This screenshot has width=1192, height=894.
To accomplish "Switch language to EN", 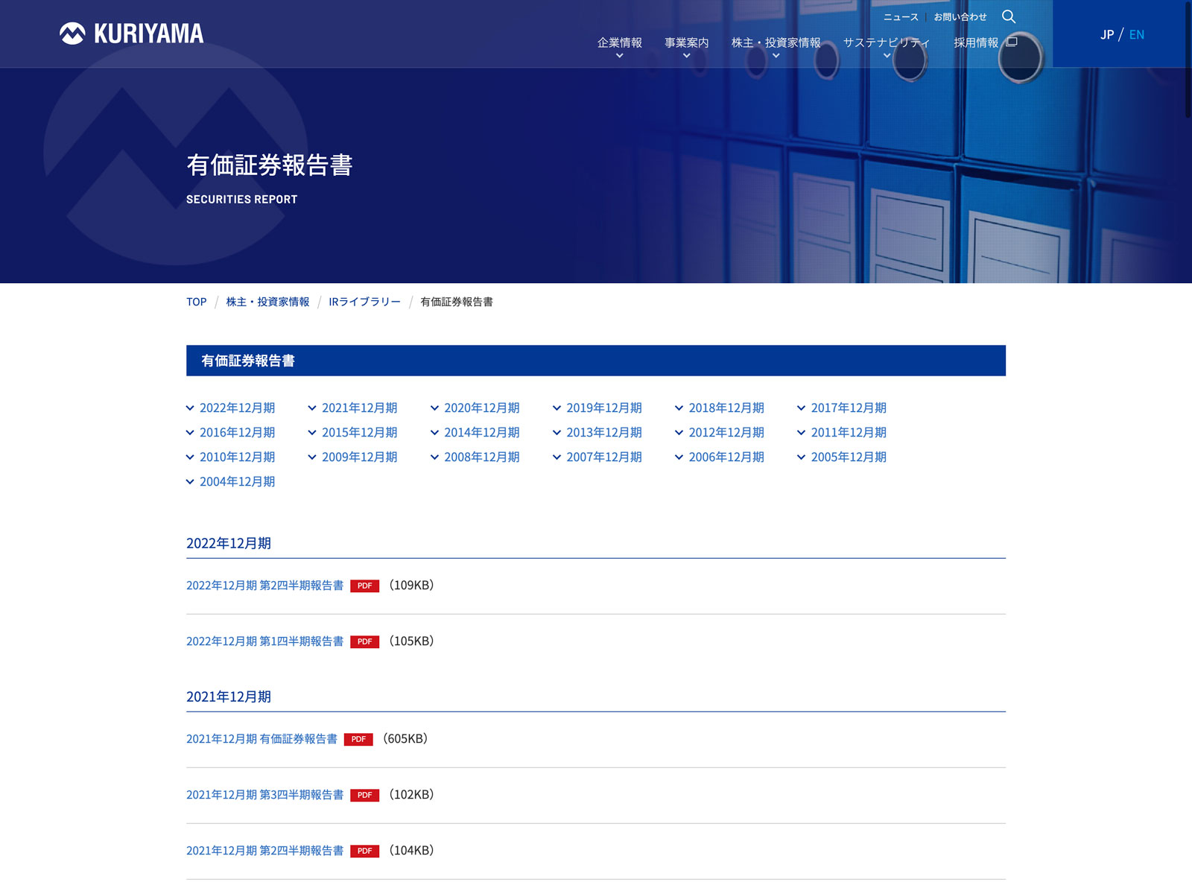I will 1137,34.
